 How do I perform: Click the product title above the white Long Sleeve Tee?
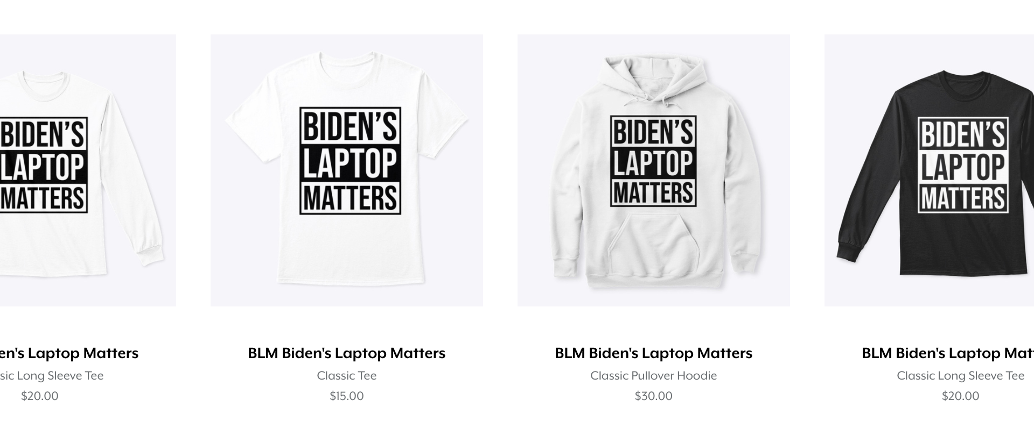[x=69, y=353]
